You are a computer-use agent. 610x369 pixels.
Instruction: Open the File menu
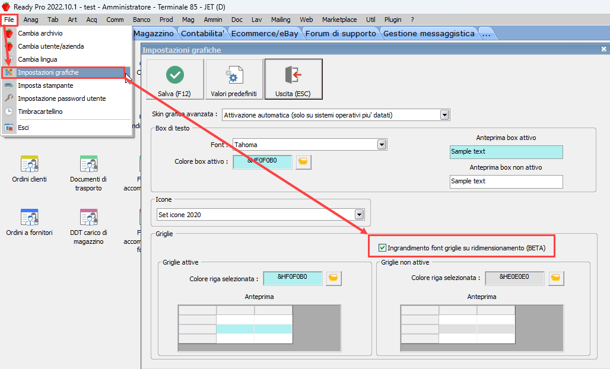tap(9, 20)
